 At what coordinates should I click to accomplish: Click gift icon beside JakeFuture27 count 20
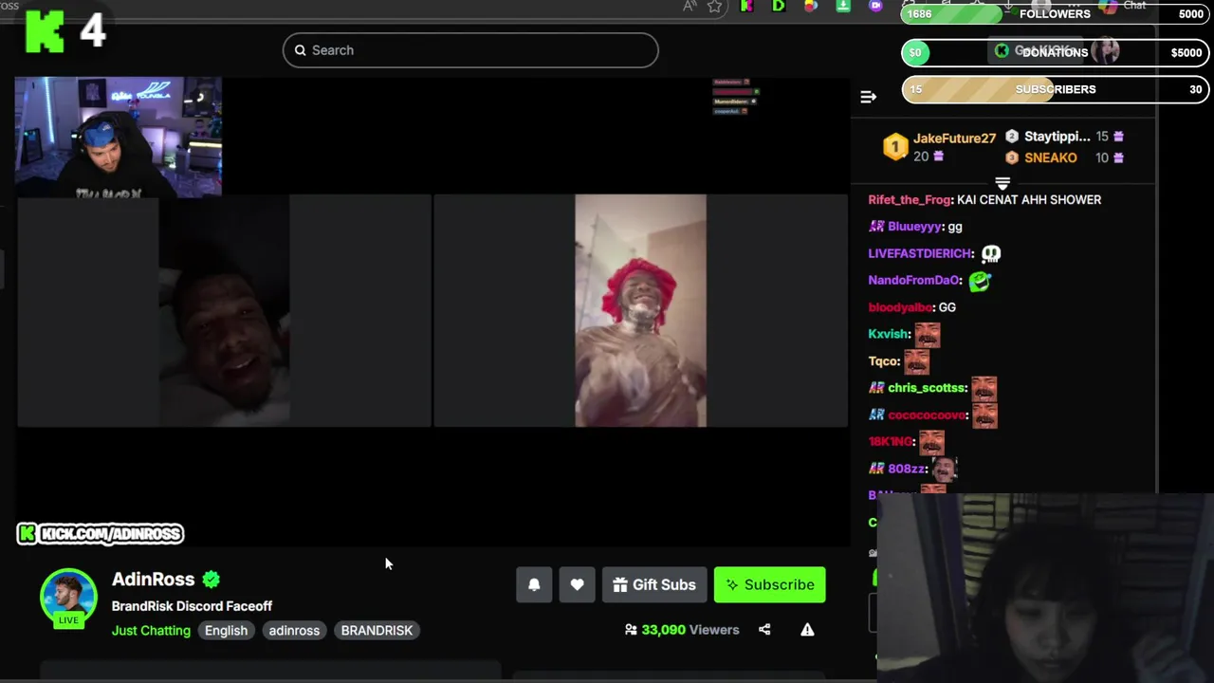tap(938, 157)
